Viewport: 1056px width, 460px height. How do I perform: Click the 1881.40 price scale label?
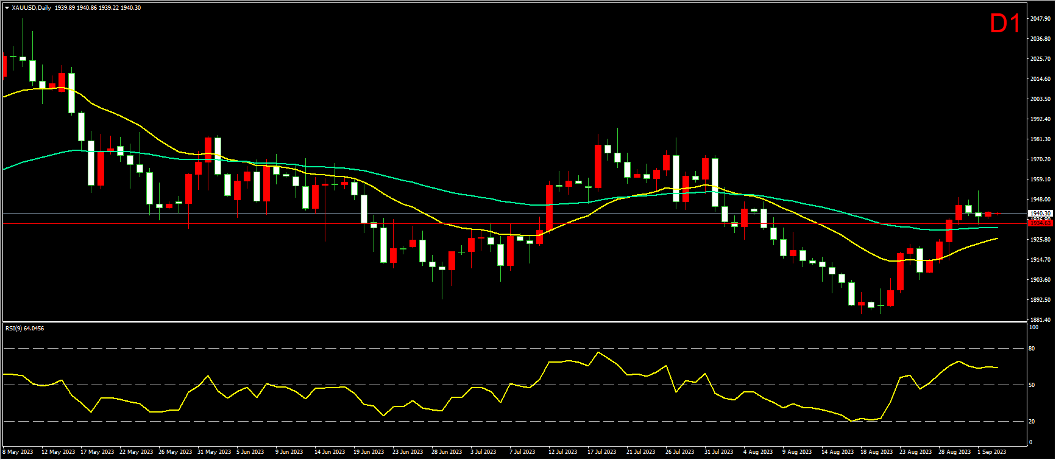pyautogui.click(x=1040, y=320)
